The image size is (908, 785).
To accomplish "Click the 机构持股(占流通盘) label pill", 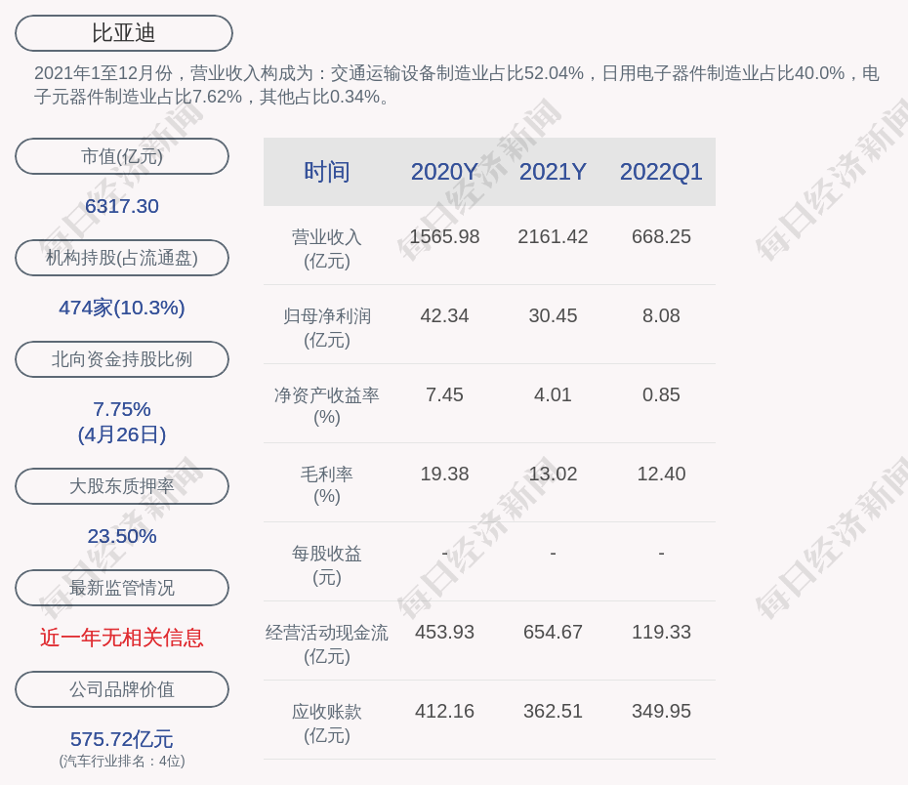I will tap(122, 258).
